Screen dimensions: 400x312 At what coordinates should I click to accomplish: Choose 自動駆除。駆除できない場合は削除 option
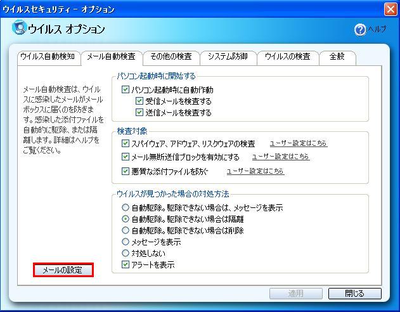coord(126,230)
